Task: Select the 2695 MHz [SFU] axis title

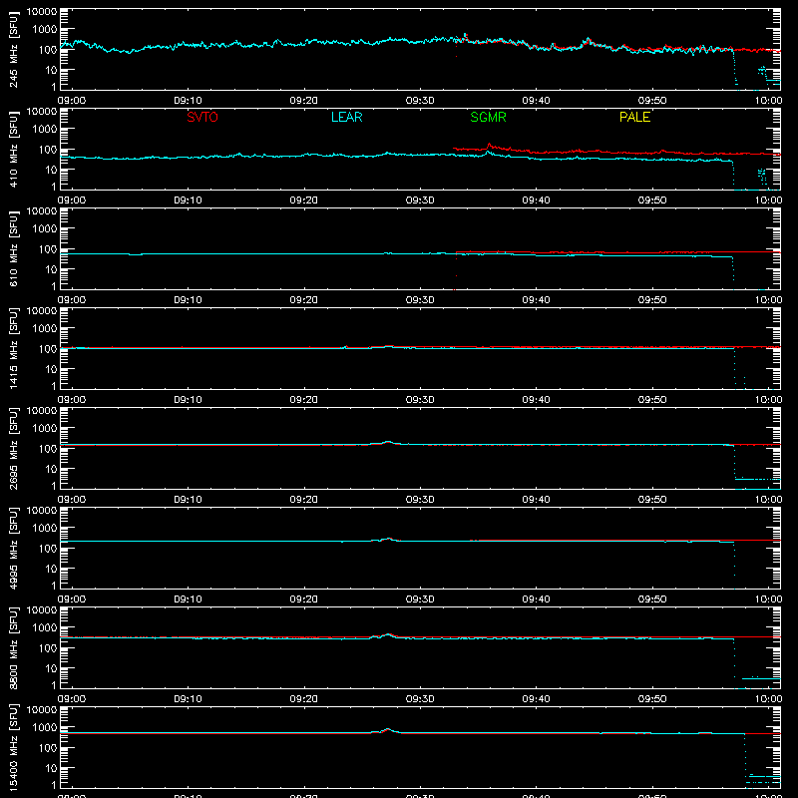Action: (x=13, y=448)
